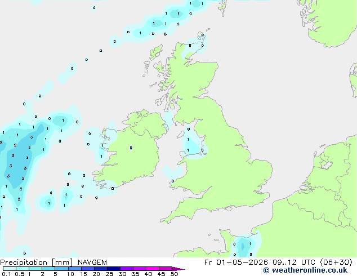Select the 20–25 mm legend color swatch
The height and width of the screenshot is (276, 357).
[100, 269]
